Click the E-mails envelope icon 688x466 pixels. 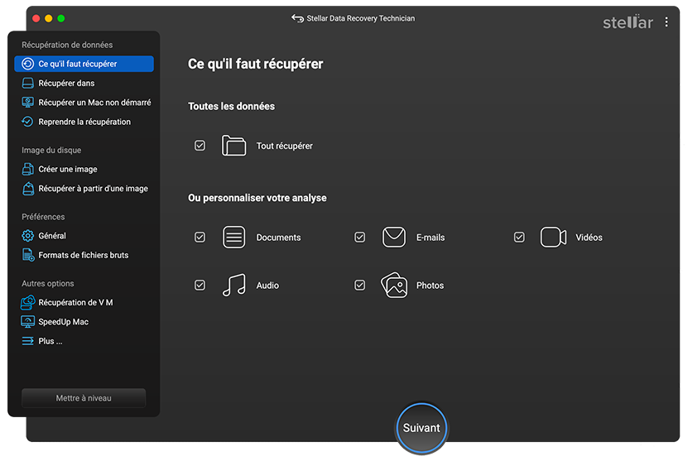[x=393, y=238]
